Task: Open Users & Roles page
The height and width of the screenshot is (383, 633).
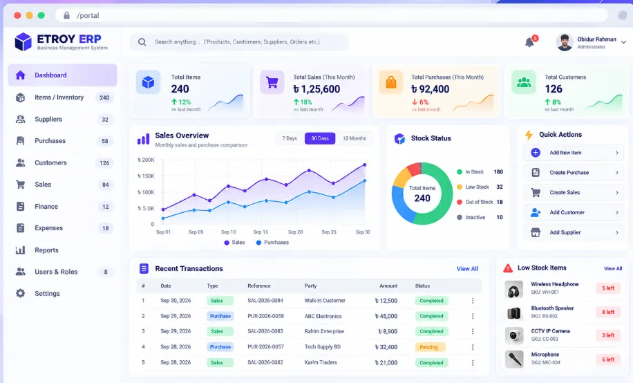Action: 63,272
